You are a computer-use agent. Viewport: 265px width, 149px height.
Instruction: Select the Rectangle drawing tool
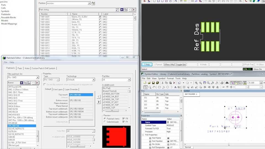(159, 87)
